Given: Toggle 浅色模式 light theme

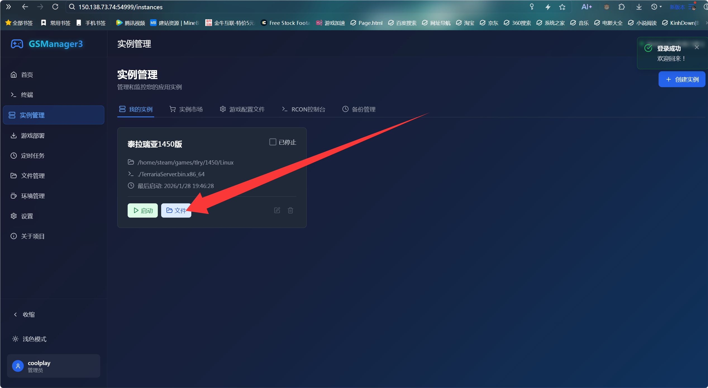Looking at the screenshot, I should pos(29,339).
